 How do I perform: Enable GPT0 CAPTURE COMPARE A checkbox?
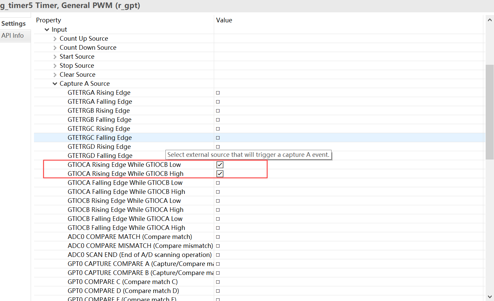[218, 264]
